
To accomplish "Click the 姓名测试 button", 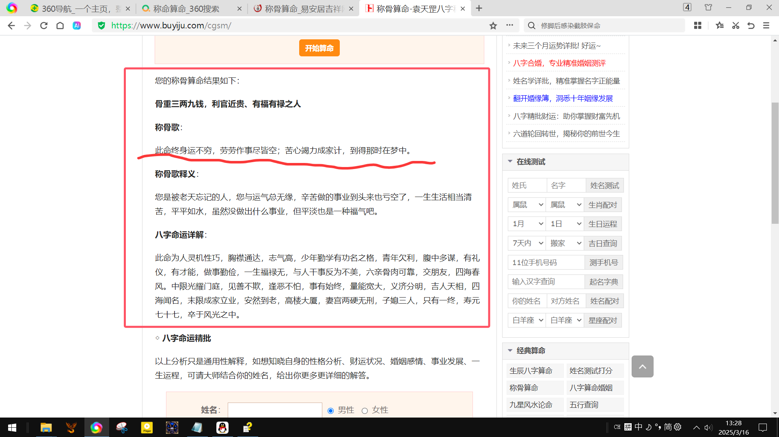I will tap(605, 185).
